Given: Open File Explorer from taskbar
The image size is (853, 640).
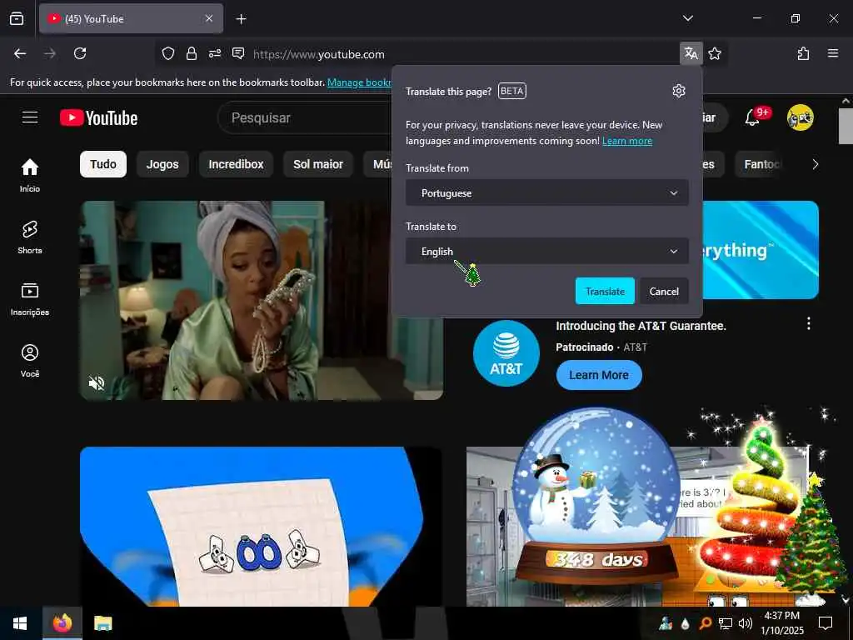Looking at the screenshot, I should 102,623.
